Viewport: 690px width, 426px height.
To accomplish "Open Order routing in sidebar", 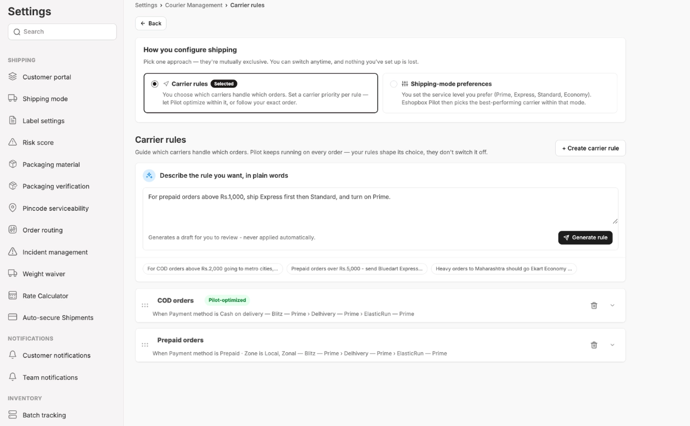I will (43, 230).
